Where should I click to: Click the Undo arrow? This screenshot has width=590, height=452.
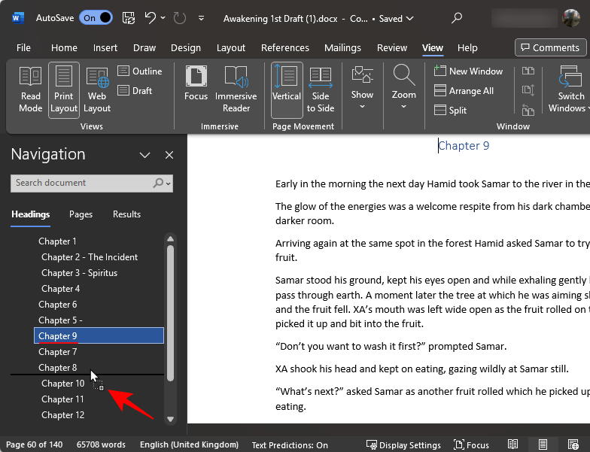click(151, 17)
